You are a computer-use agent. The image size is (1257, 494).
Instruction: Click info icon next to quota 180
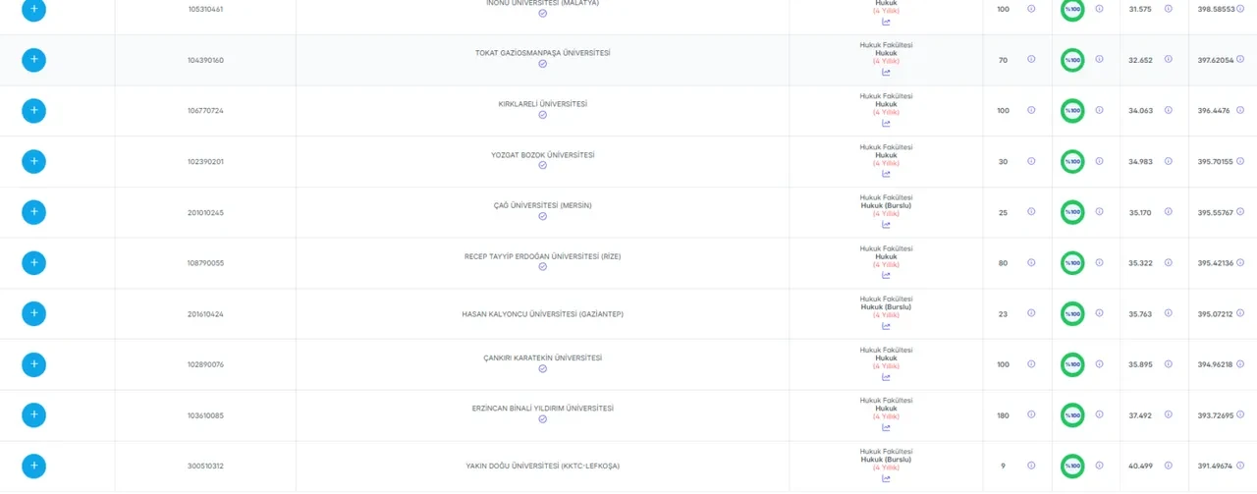coord(1031,414)
